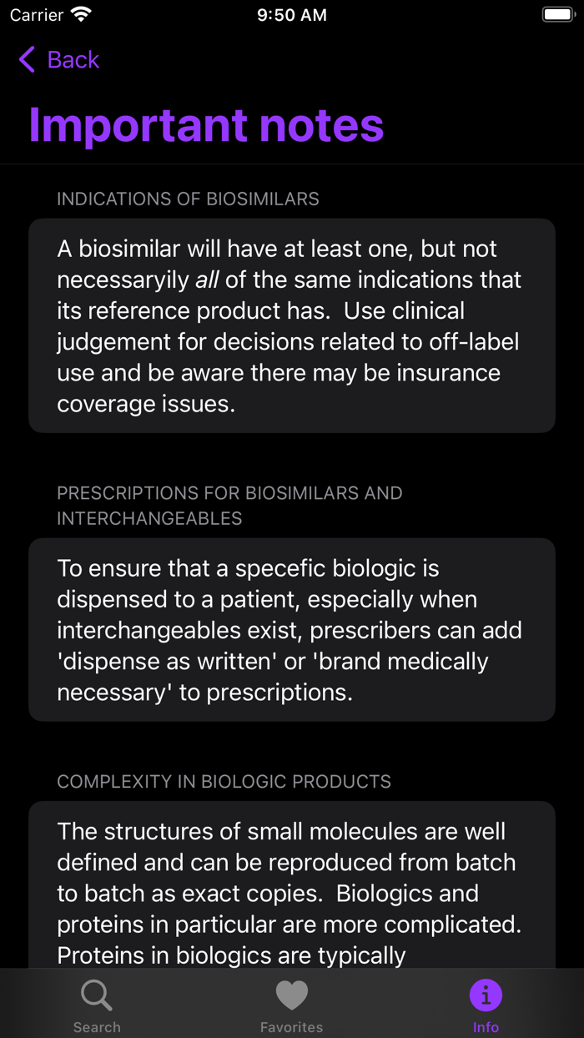Image resolution: width=584 pixels, height=1038 pixels.
Task: Tap the time display showing 9:50 AM
Action: (292, 13)
